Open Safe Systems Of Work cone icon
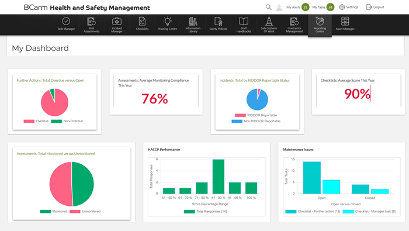 click(x=269, y=22)
